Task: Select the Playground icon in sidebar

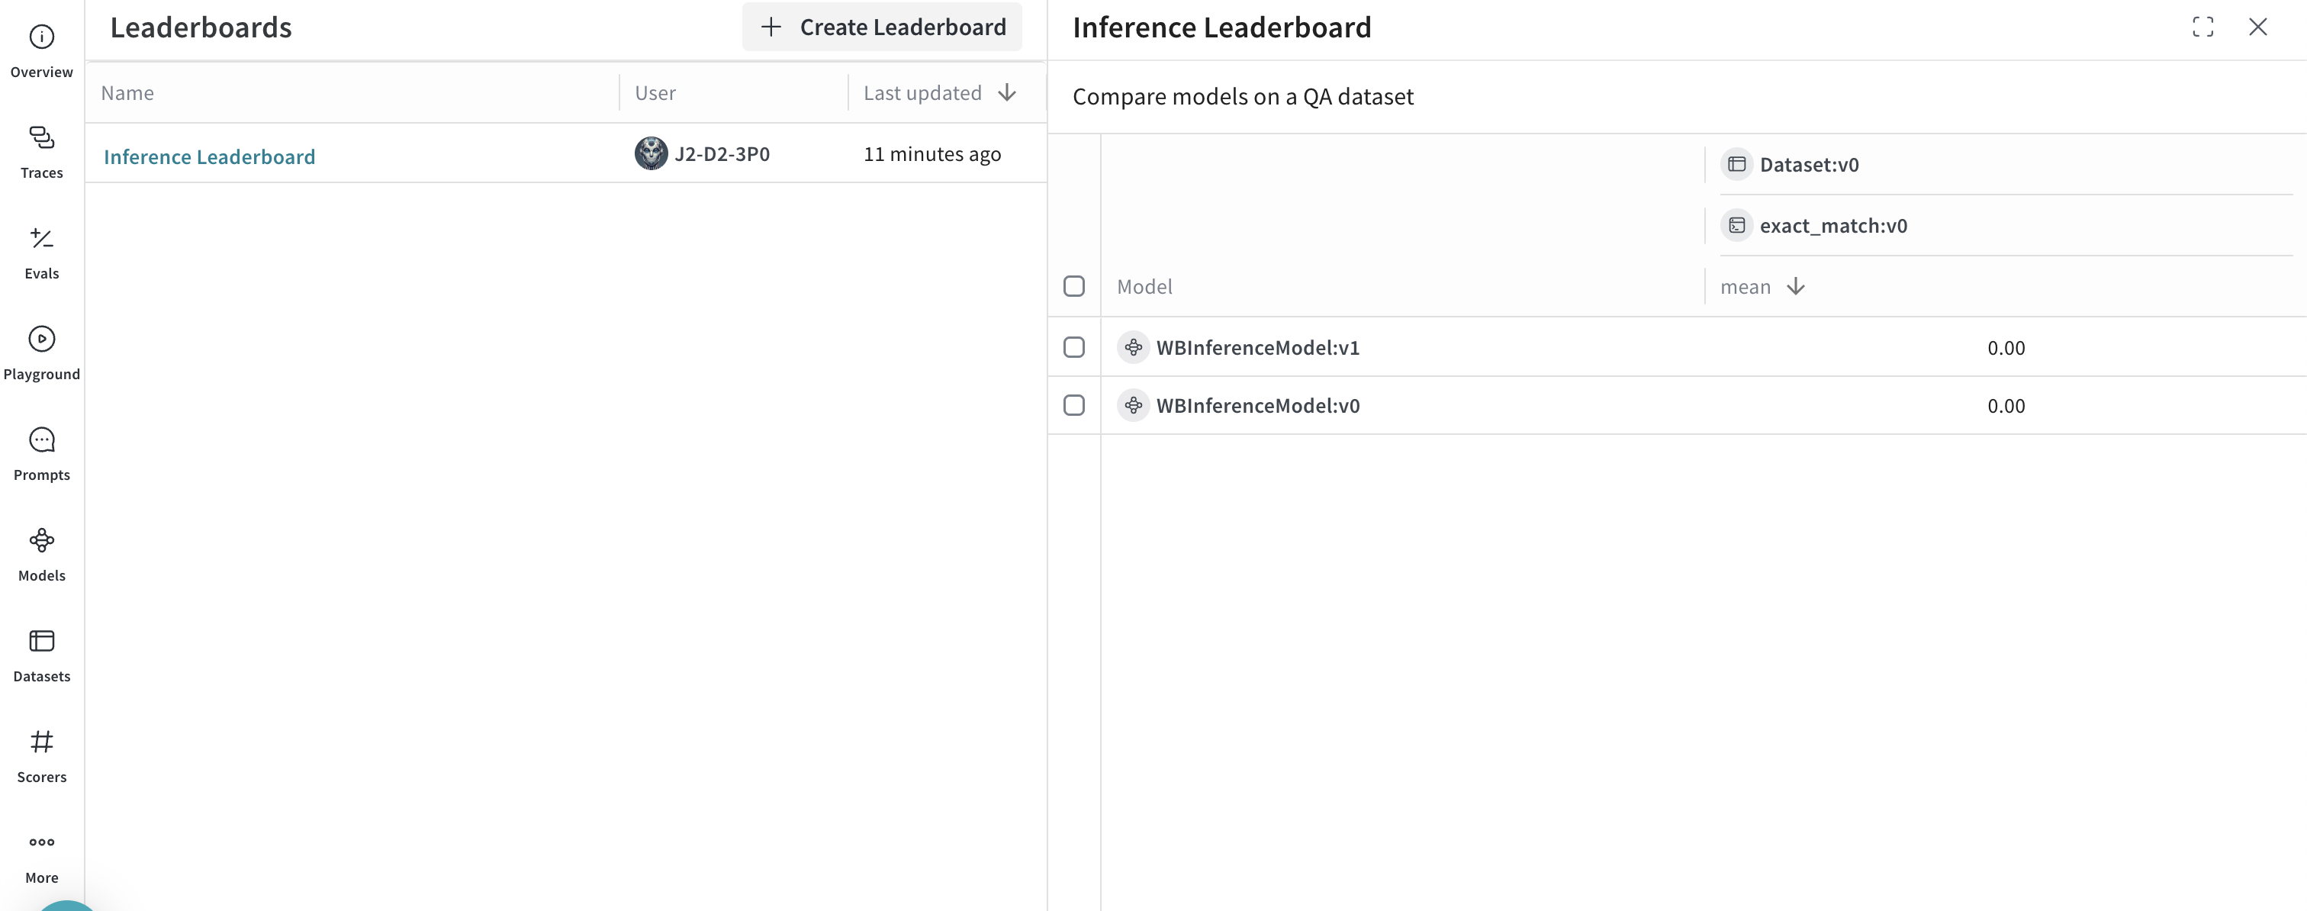Action: point(41,339)
